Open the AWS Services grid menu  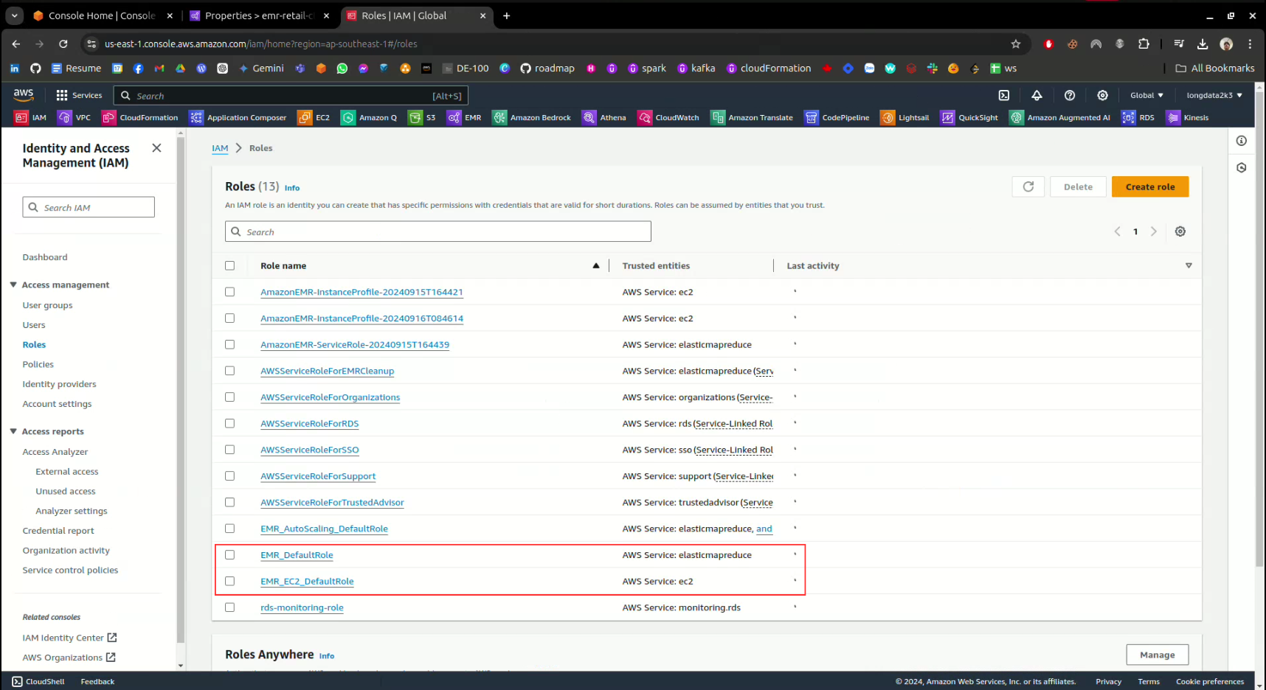pyautogui.click(x=79, y=95)
